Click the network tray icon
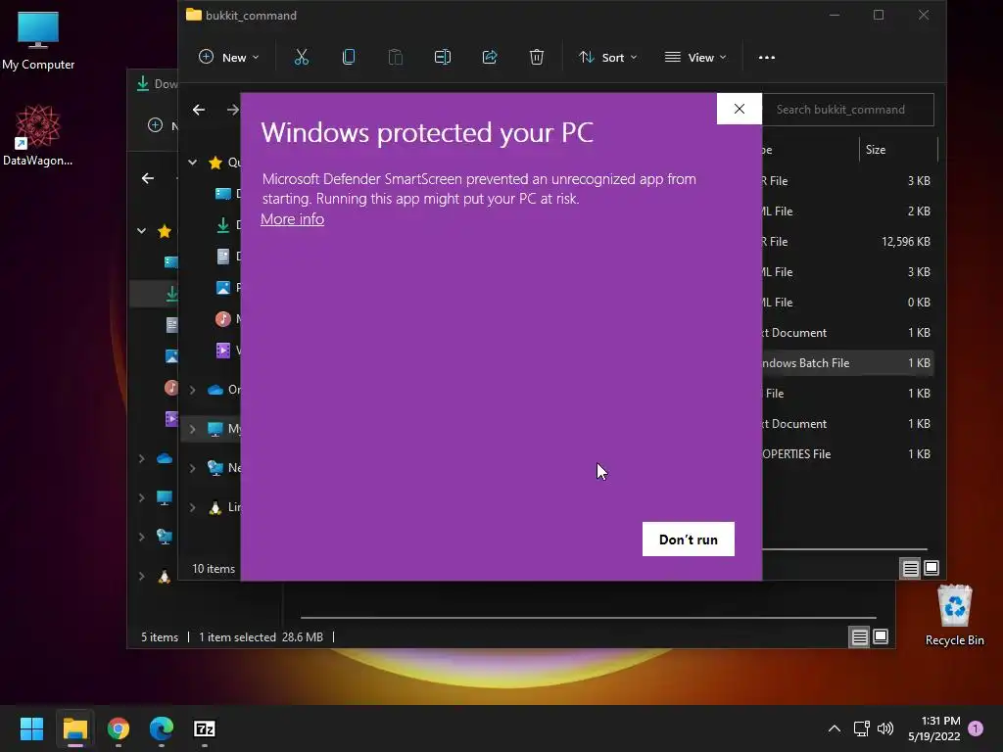The height and width of the screenshot is (752, 1003). [861, 728]
